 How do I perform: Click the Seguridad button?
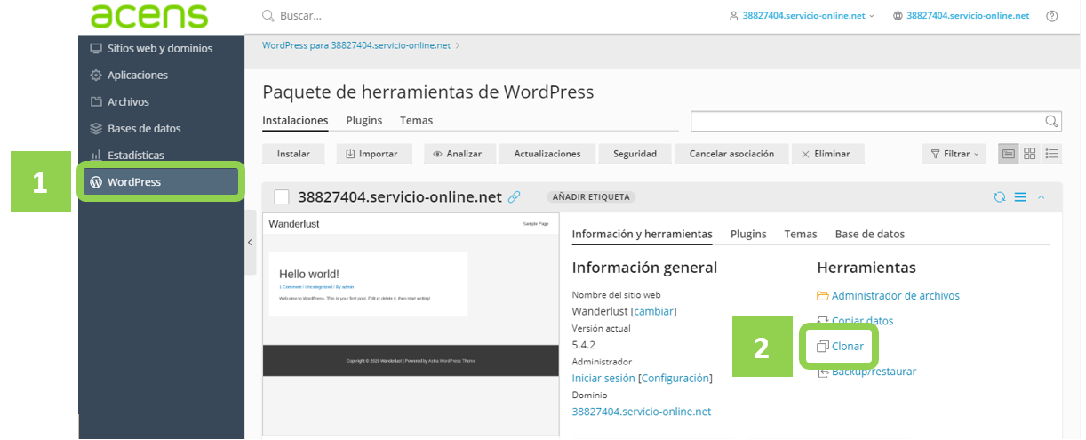coord(635,154)
